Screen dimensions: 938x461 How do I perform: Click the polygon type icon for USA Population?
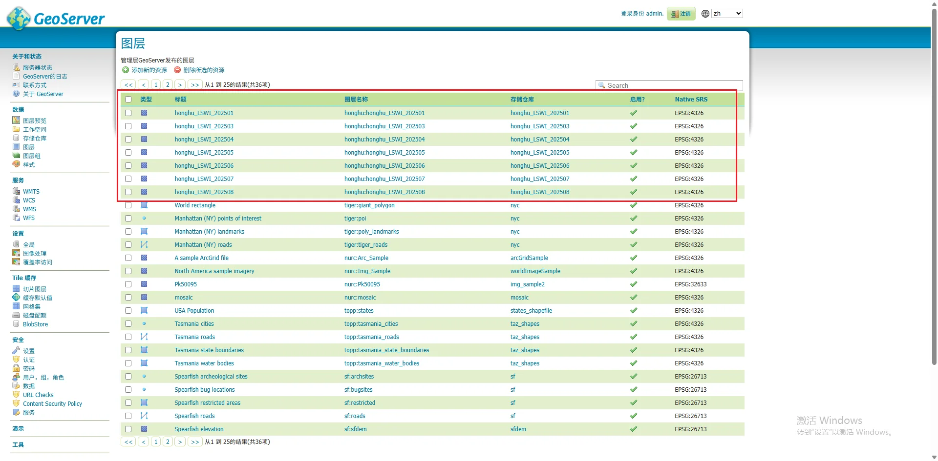point(144,311)
